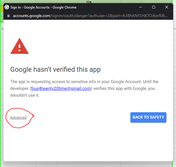Expand the Advanced options link
Viewport: 176px width, 167px height.
[18, 118]
